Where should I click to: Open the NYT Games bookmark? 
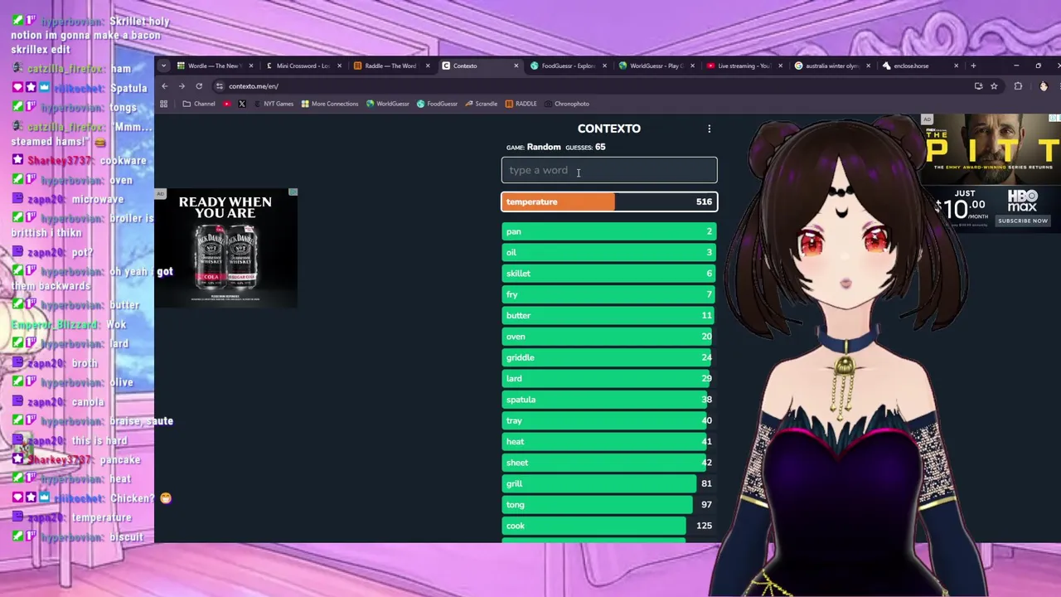(x=274, y=104)
